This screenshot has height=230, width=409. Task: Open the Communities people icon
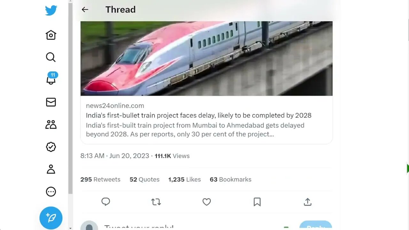coord(51,125)
